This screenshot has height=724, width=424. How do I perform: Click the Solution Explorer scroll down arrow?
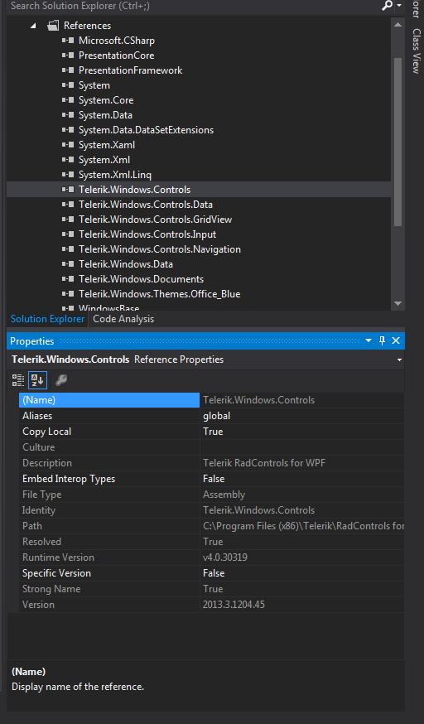(397, 303)
